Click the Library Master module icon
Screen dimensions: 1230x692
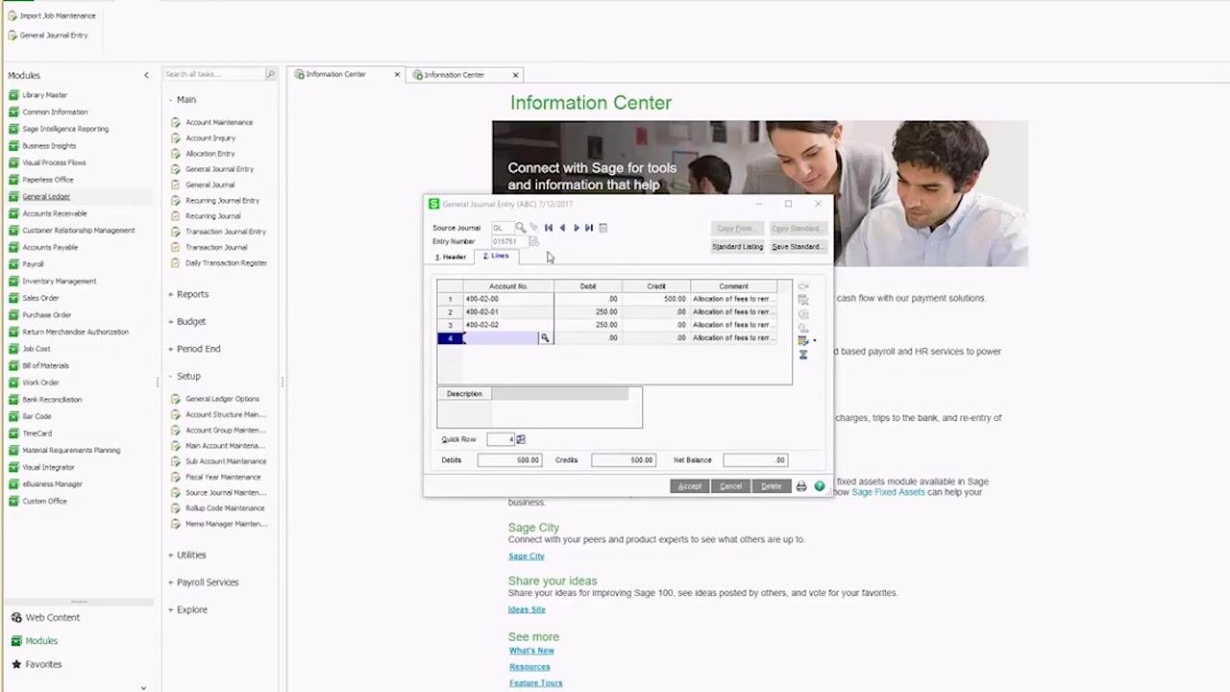click(x=13, y=95)
